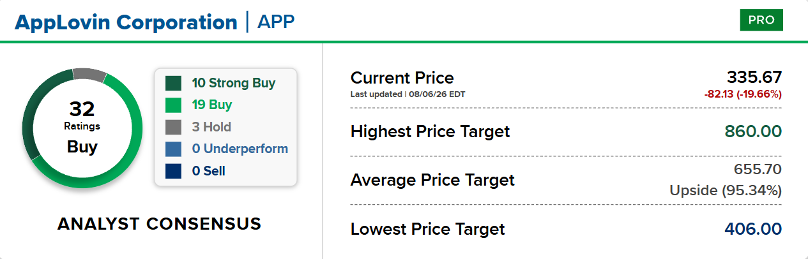Select the blue Underperform legend swatch
The image size is (808, 259).
click(x=174, y=149)
